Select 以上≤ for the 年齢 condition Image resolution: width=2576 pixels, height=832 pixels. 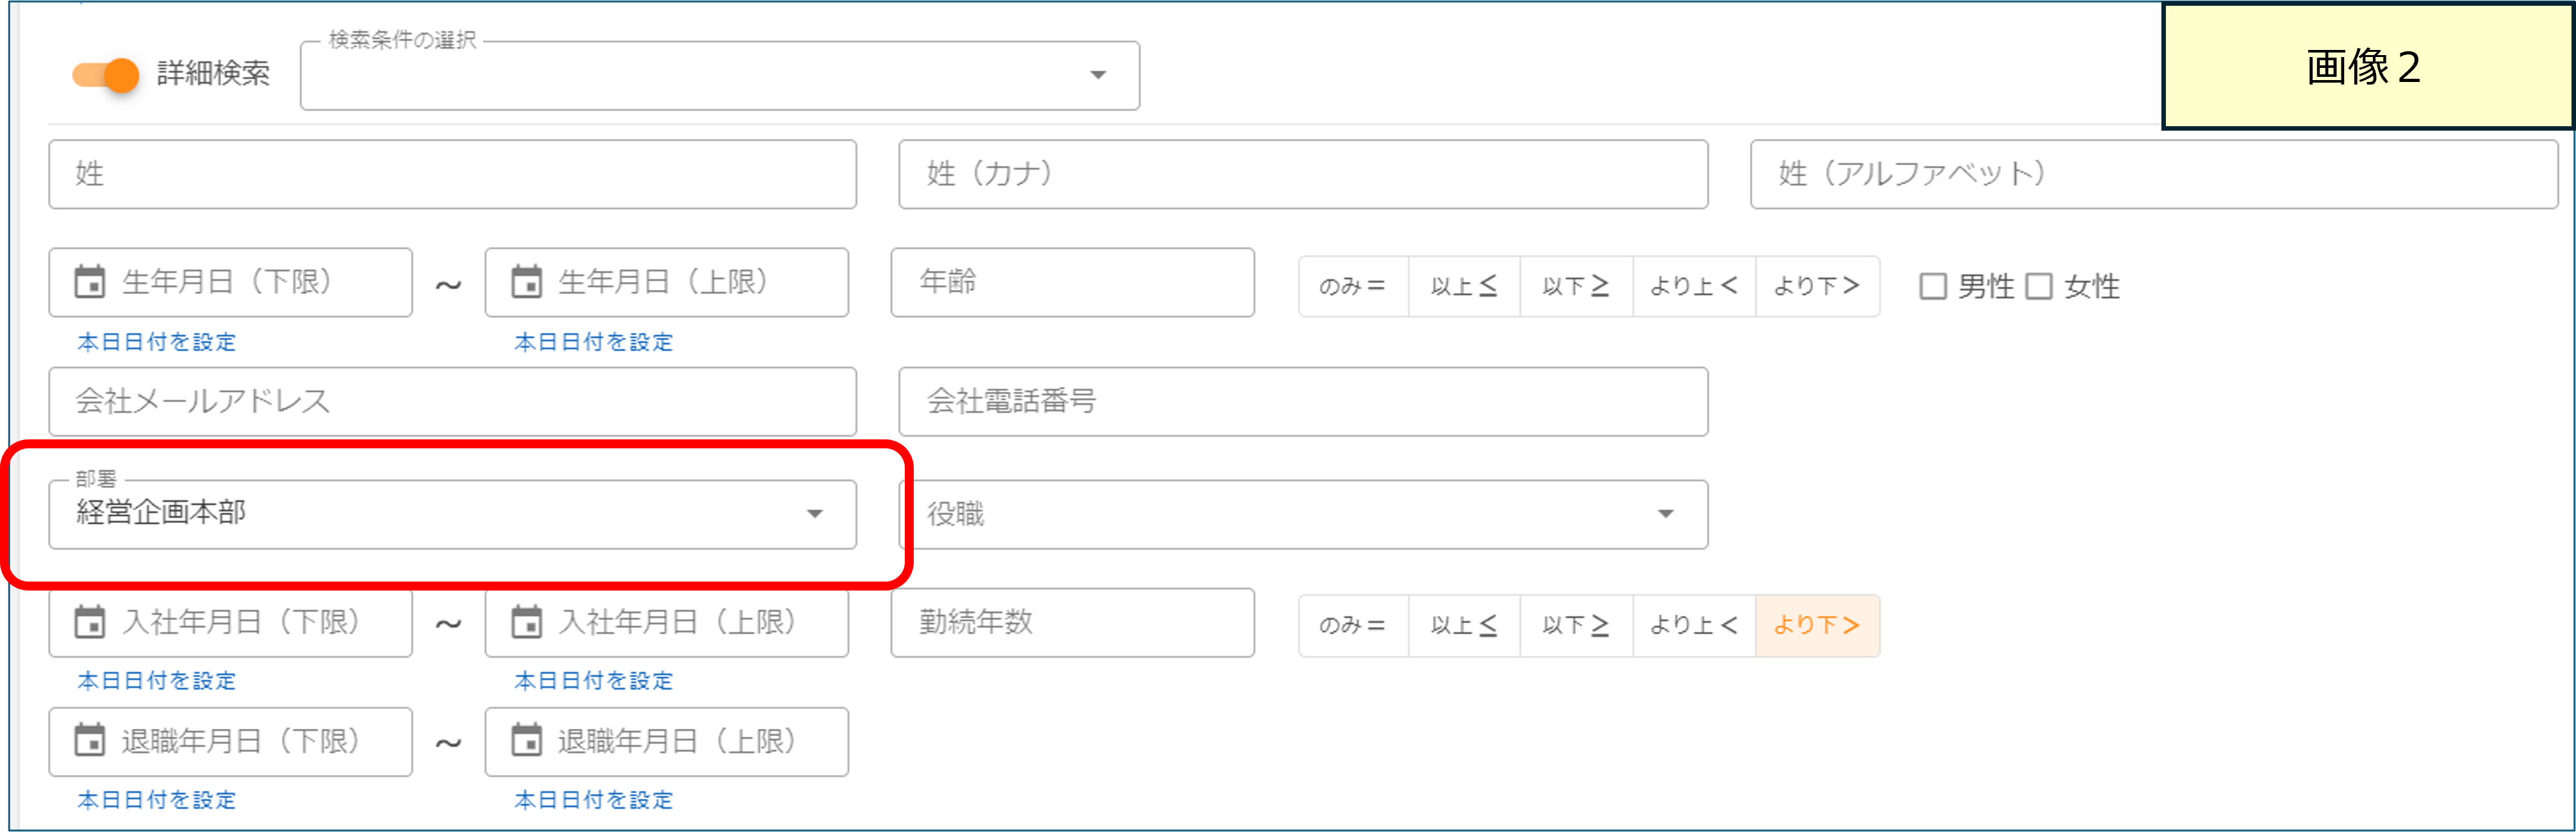(x=1463, y=285)
